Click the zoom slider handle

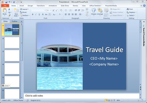click(128, 100)
